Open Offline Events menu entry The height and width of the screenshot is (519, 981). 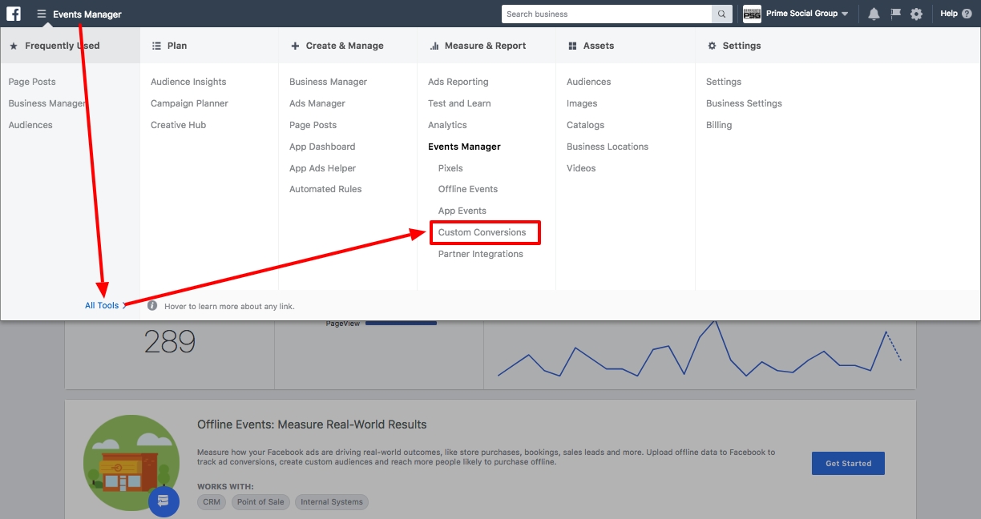pos(468,189)
